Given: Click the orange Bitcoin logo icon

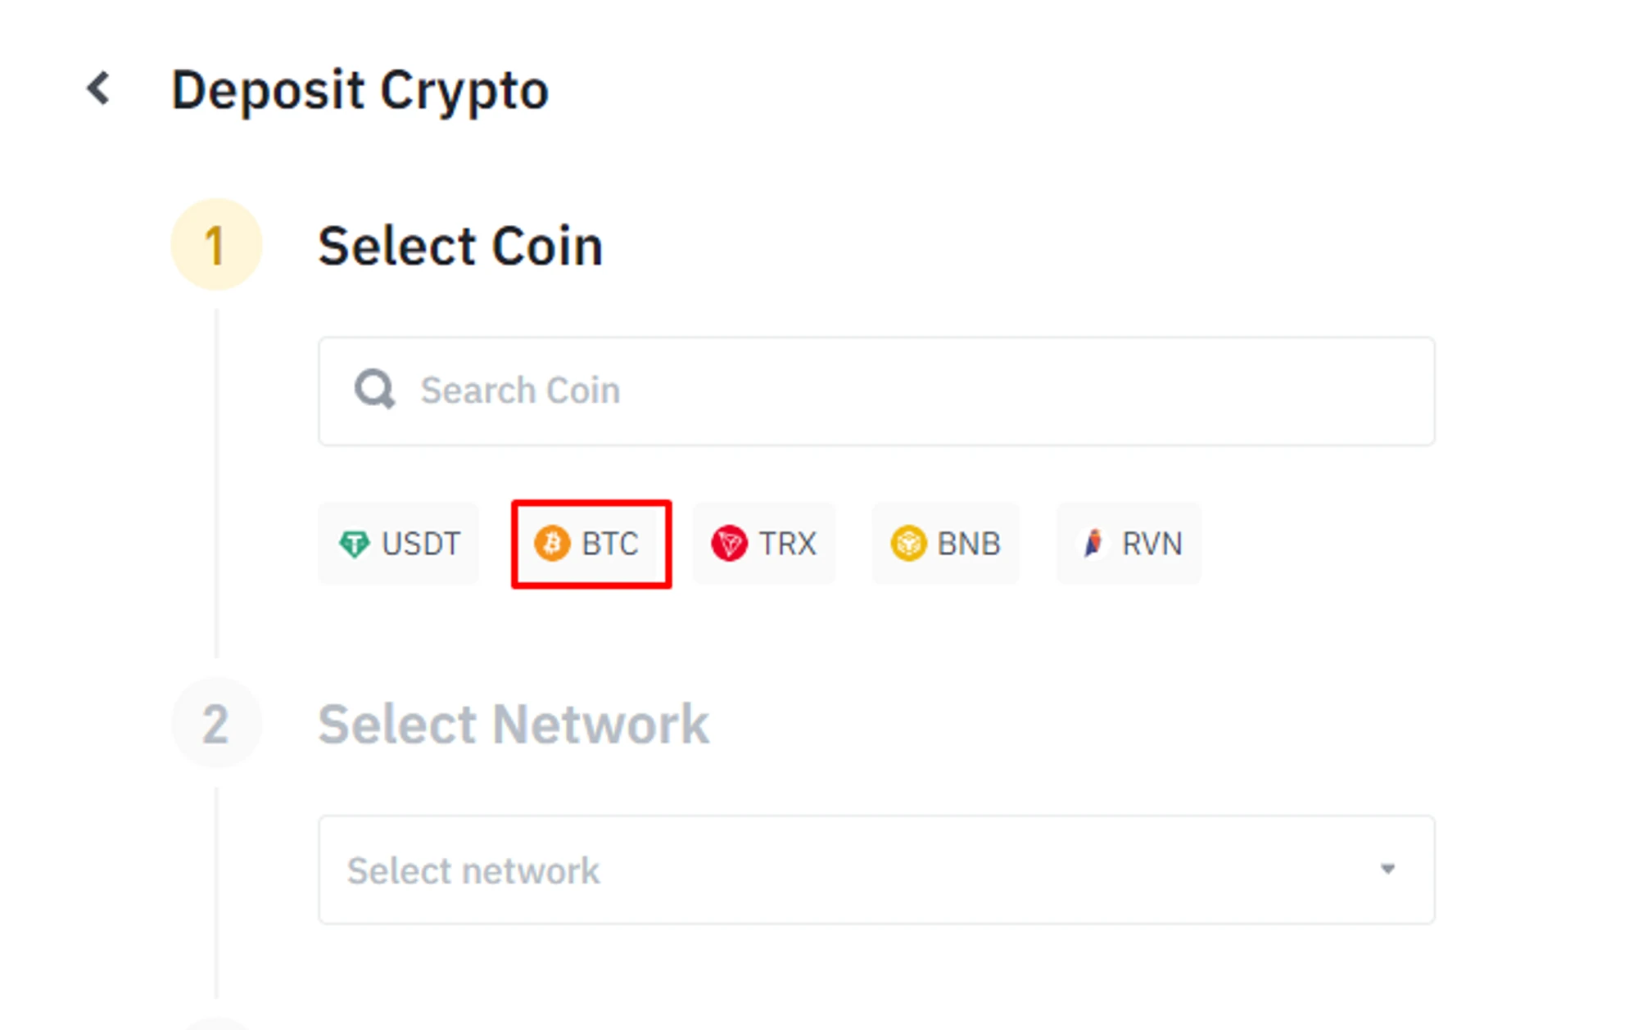Looking at the screenshot, I should pyautogui.click(x=552, y=544).
